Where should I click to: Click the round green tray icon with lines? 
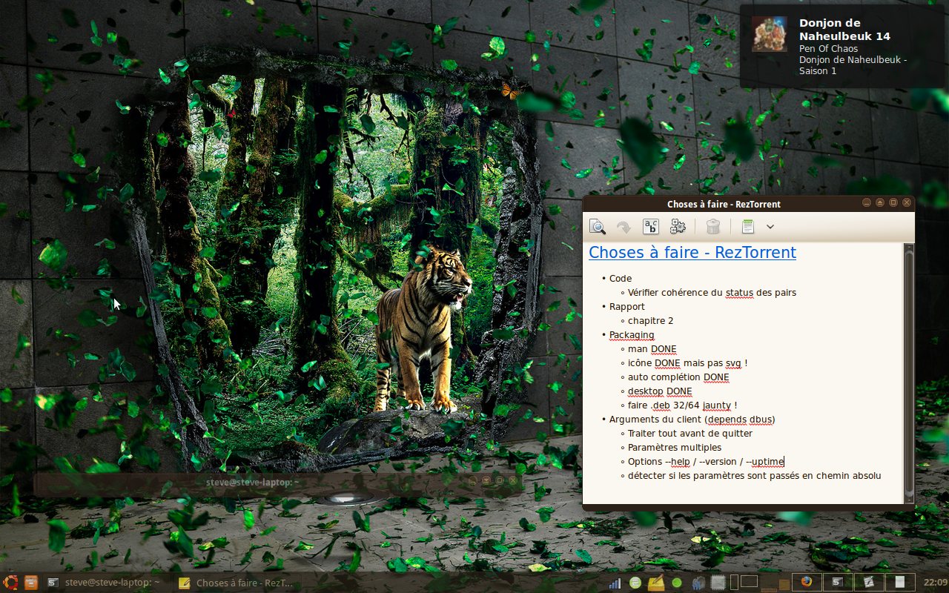click(635, 583)
